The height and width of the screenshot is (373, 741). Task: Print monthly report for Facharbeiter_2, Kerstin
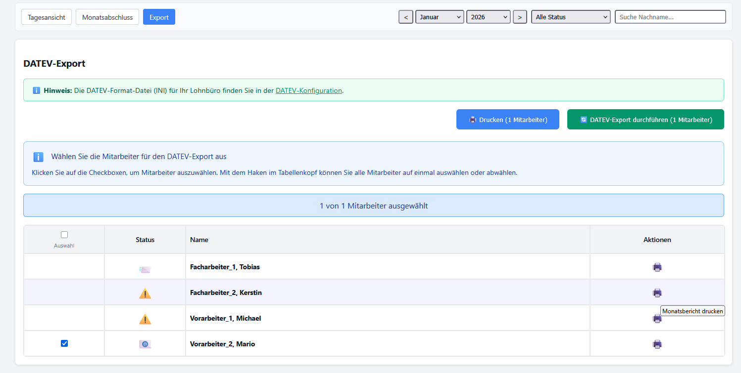pyautogui.click(x=657, y=293)
